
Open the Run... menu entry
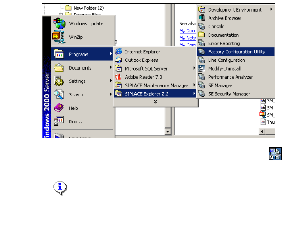coord(83,121)
